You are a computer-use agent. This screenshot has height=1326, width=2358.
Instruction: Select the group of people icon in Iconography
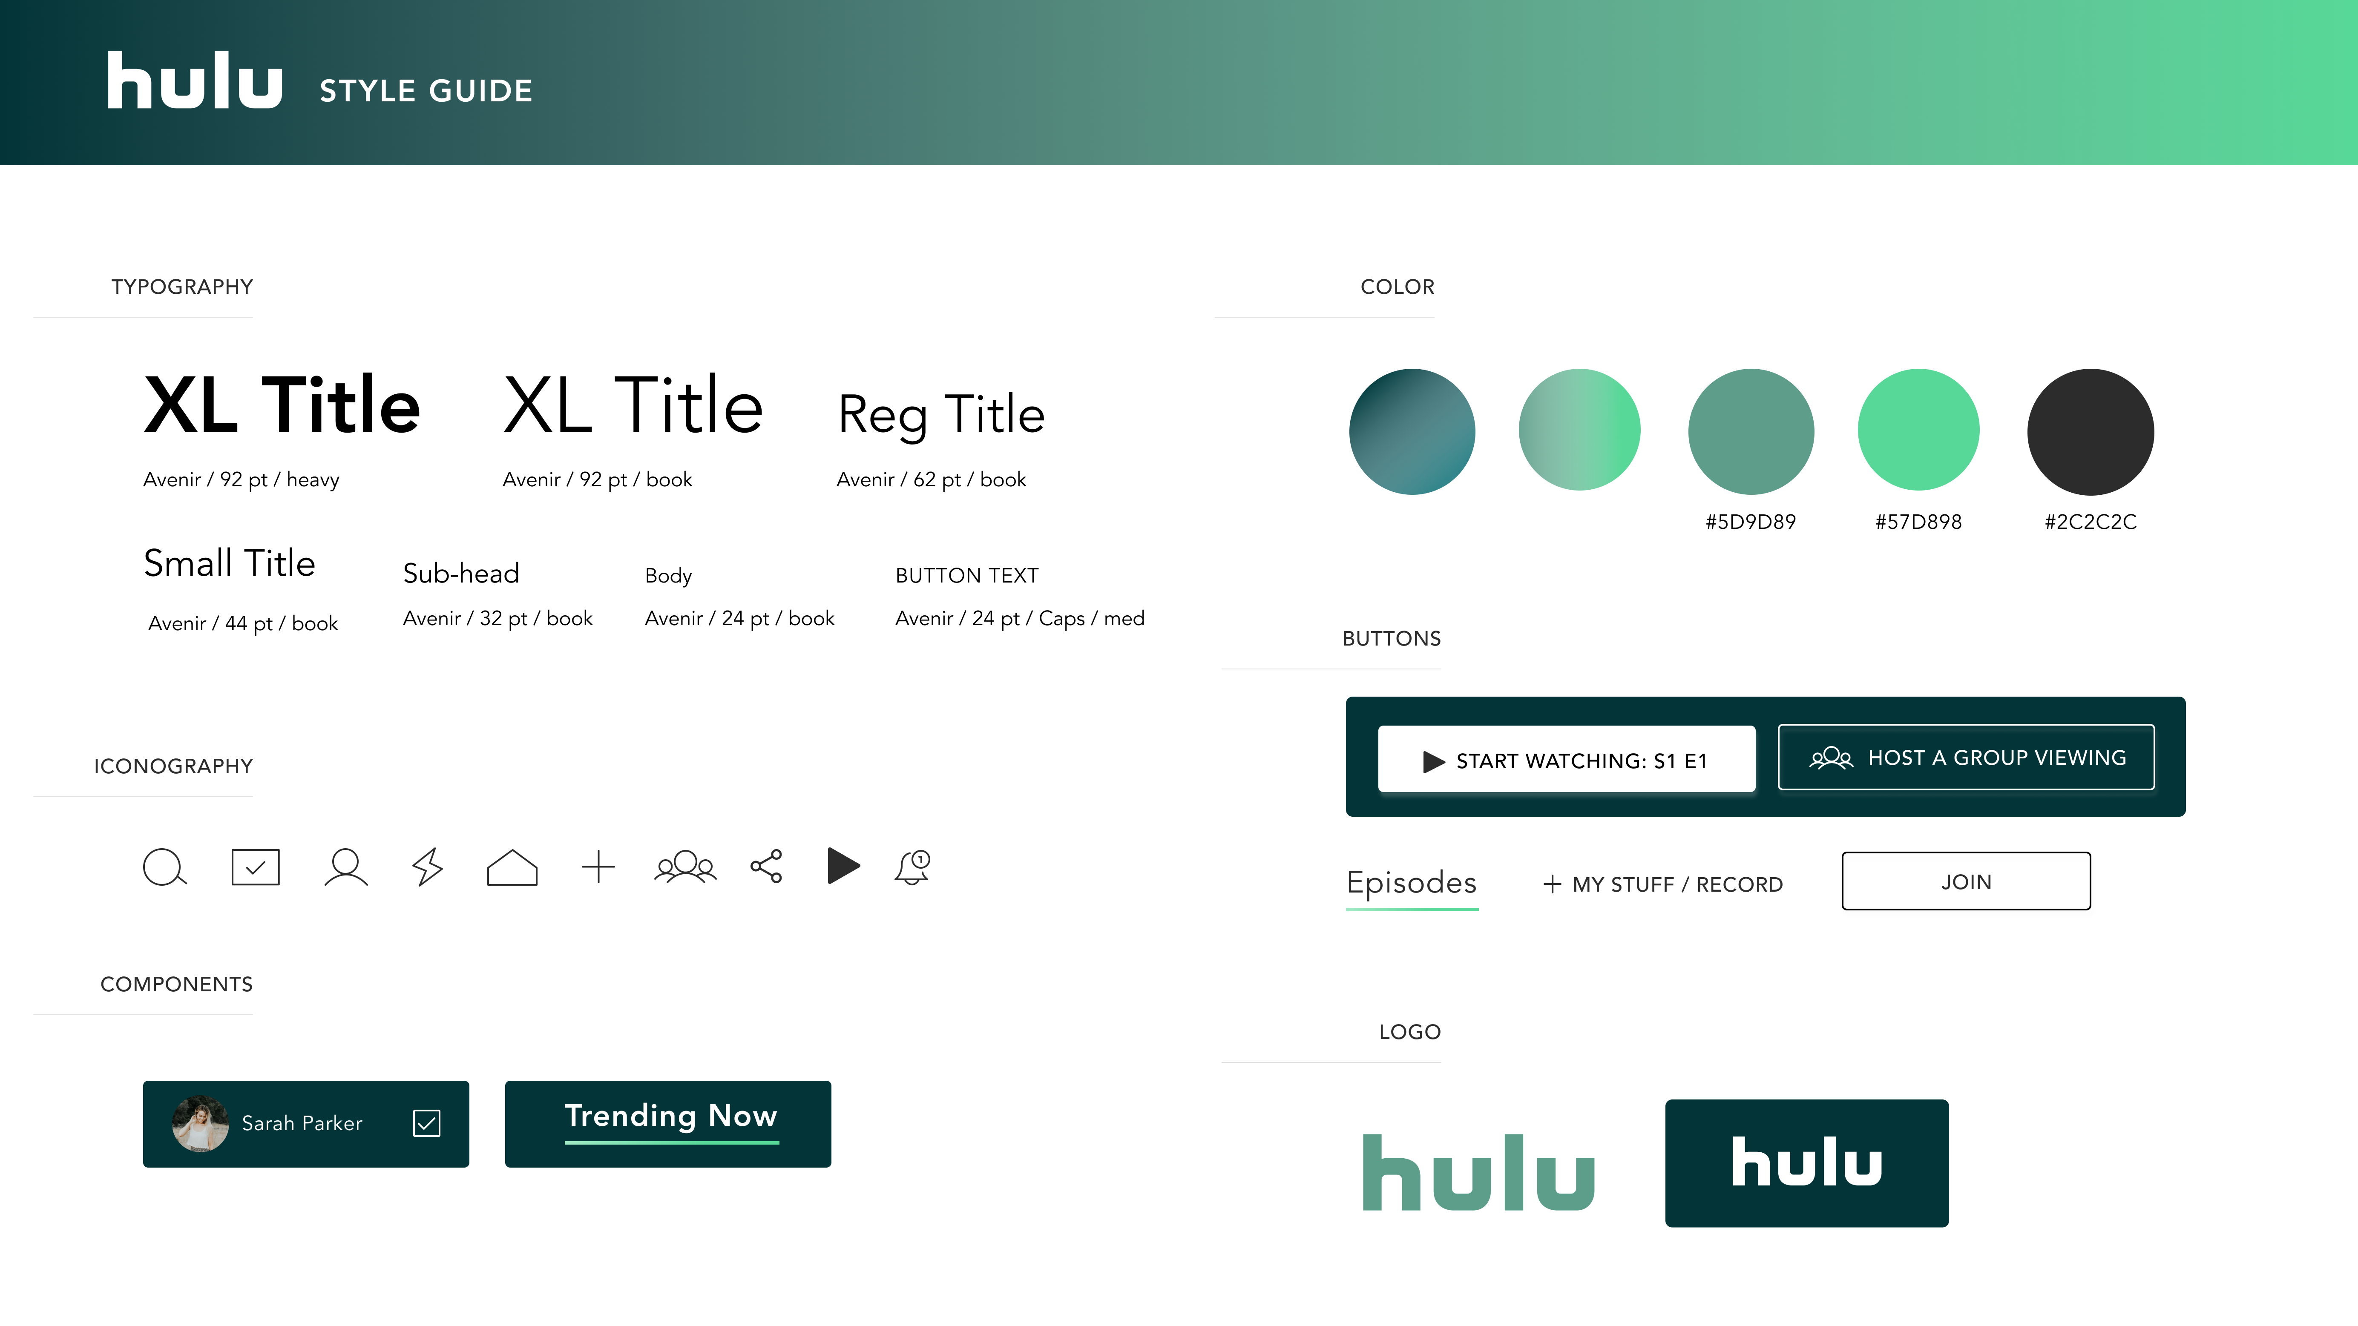pyautogui.click(x=686, y=867)
